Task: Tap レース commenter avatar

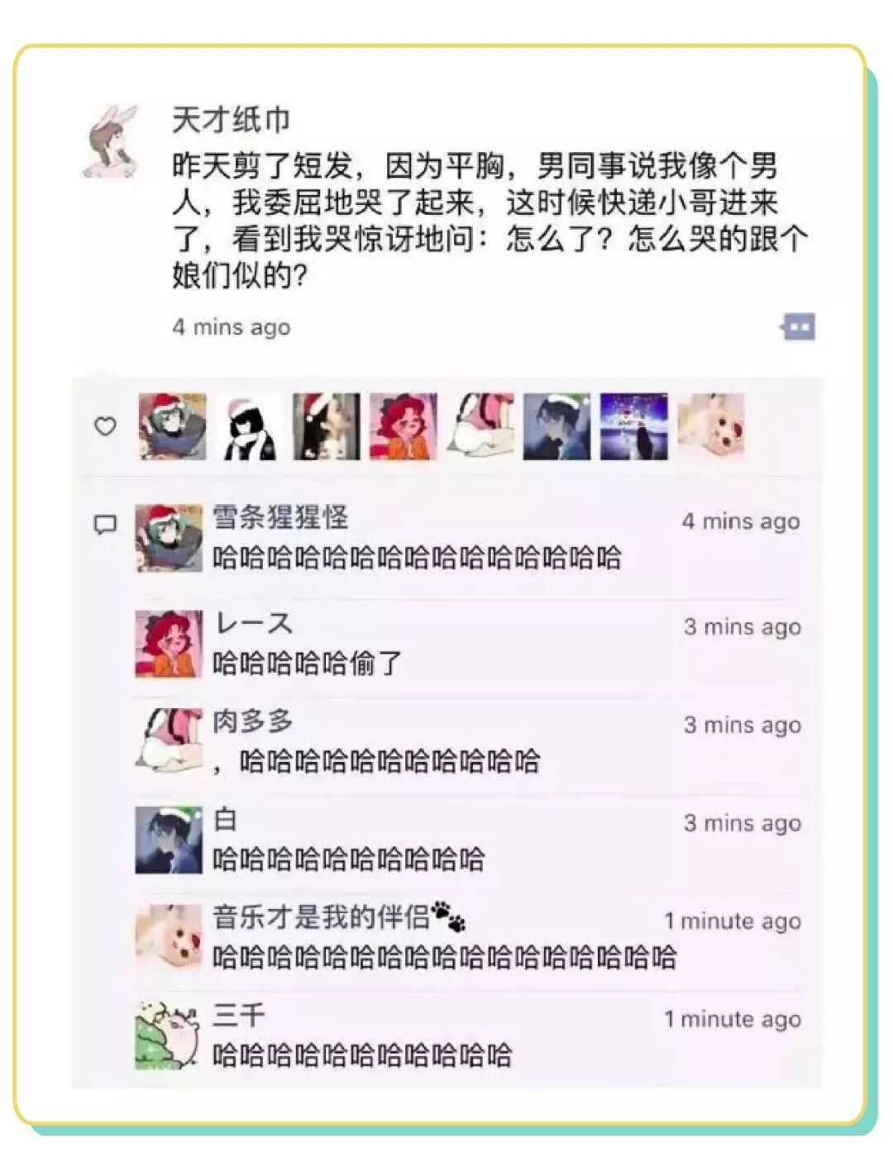Action: click(169, 644)
